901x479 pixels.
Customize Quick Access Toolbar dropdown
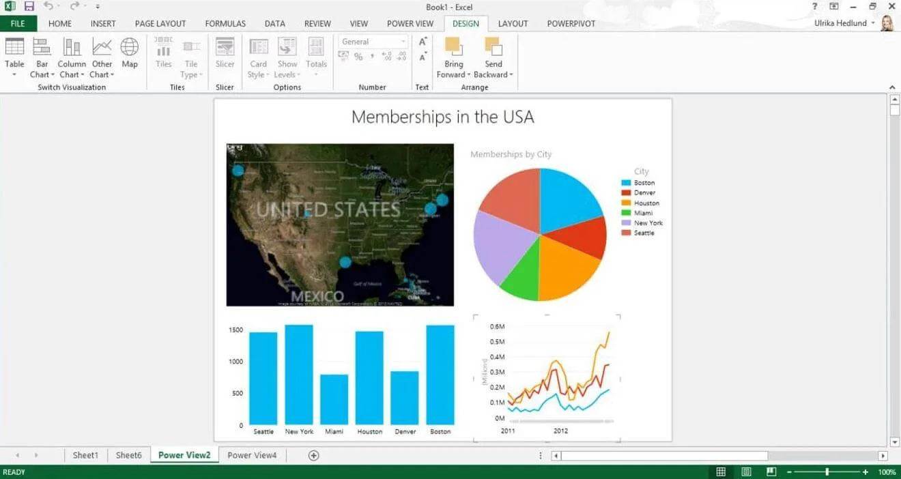coord(98,7)
